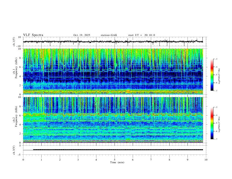Click the black ch.3 voltage trace bar

(x=118, y=150)
